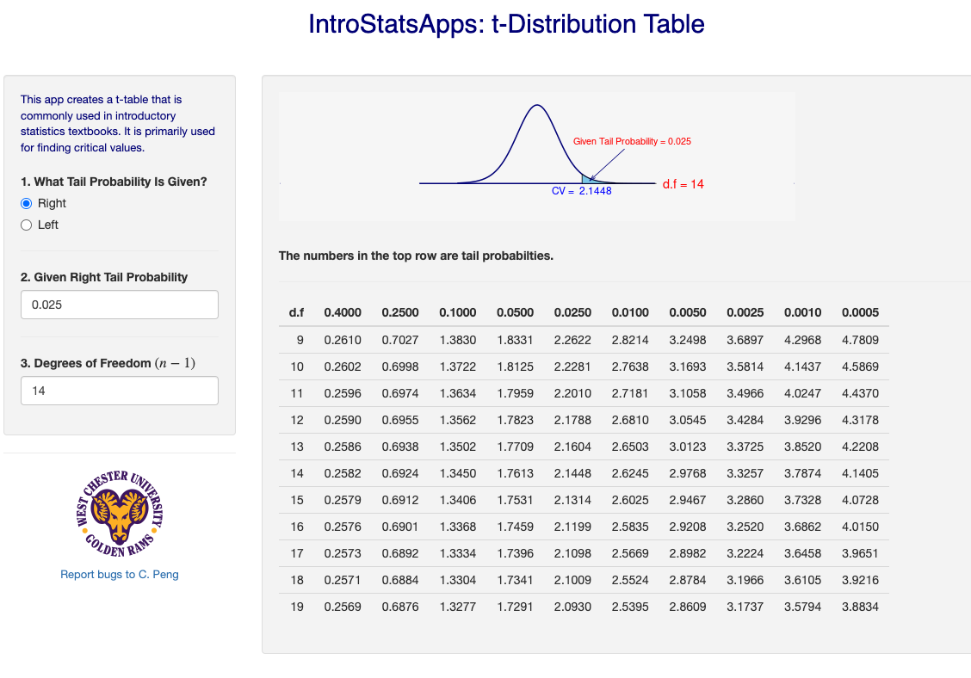Click table cell 1.8125 in row 10
Image resolution: width=971 pixels, height=678 pixels.
(x=516, y=367)
